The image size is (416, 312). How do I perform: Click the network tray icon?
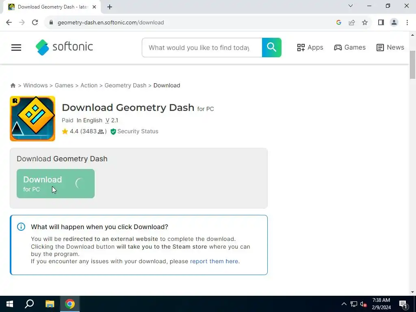354,304
